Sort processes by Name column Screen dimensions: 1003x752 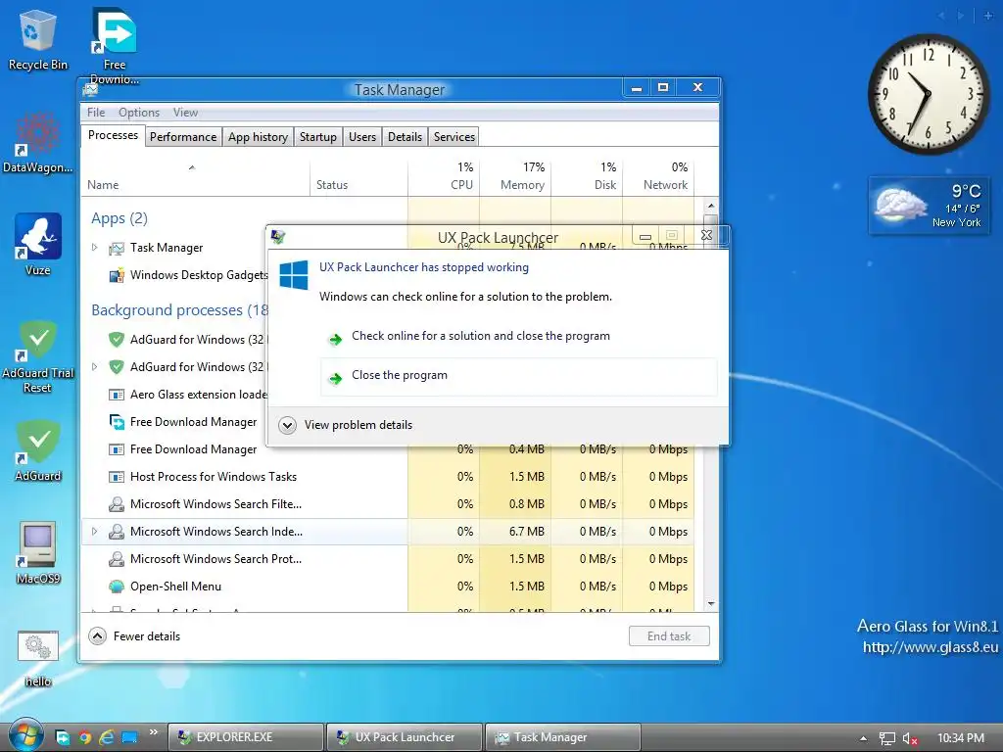pos(196,177)
